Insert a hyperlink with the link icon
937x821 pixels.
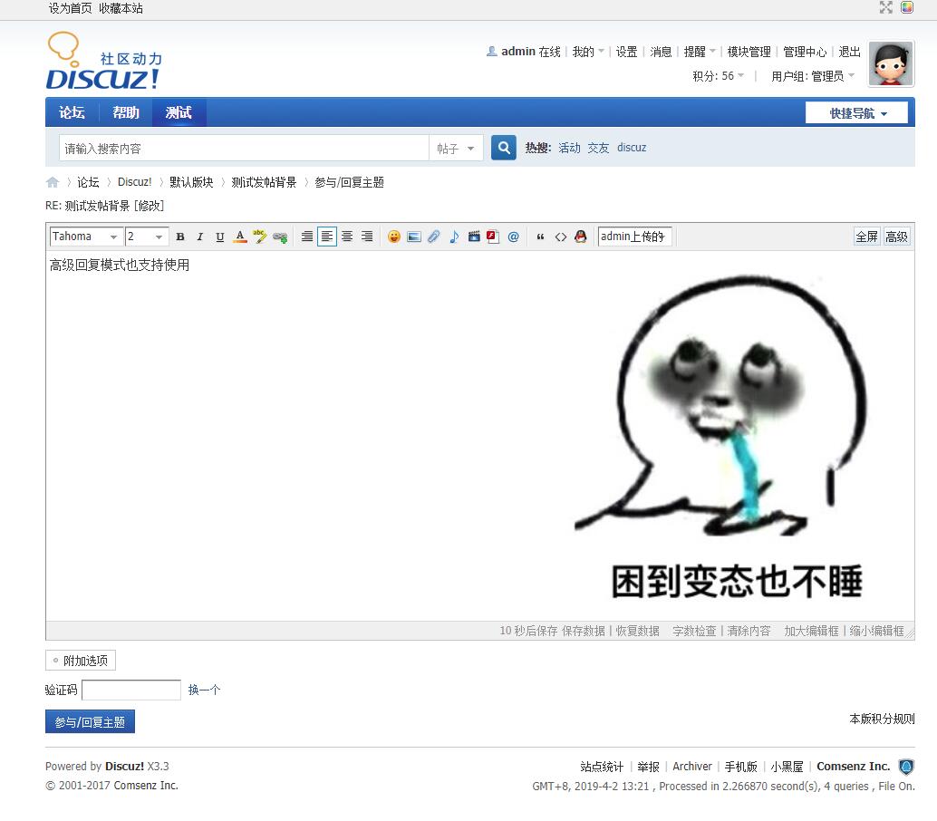pos(280,237)
